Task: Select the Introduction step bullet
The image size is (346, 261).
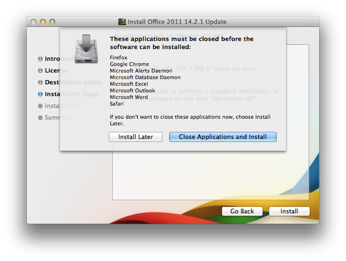Action: point(40,59)
